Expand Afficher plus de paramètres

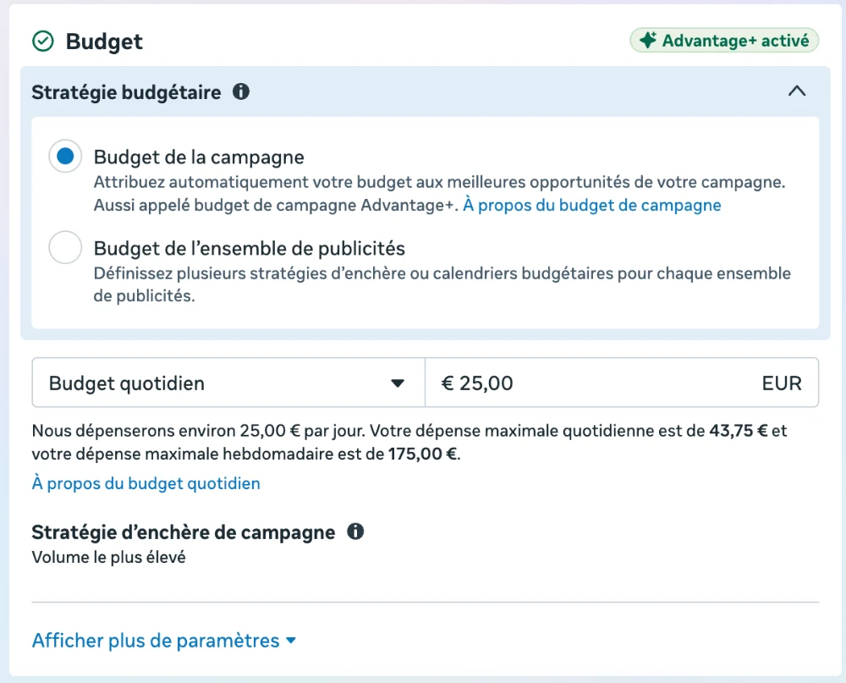[164, 641]
